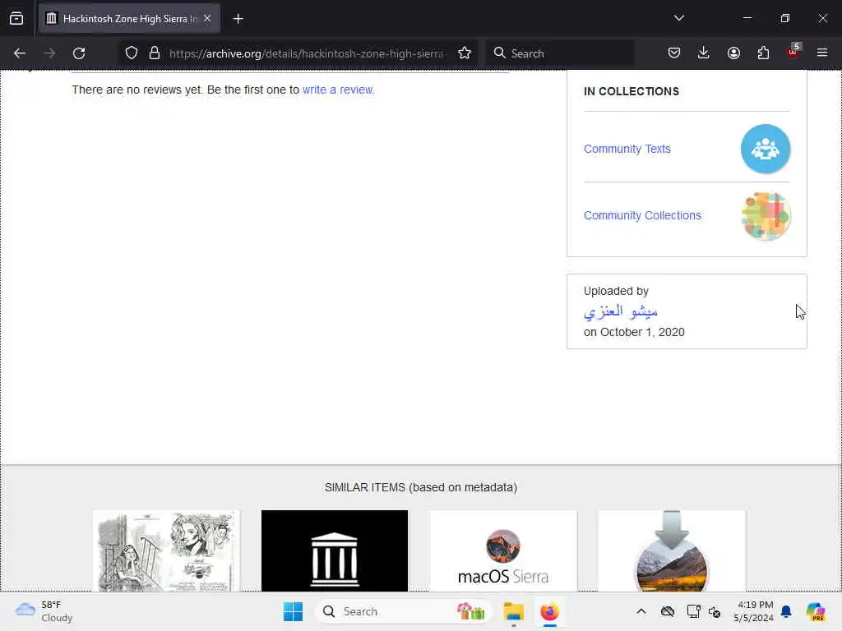Go forward one page

pyautogui.click(x=49, y=53)
